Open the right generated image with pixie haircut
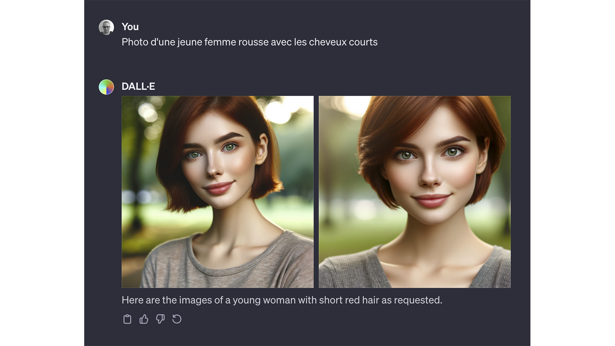615x346 pixels. click(x=415, y=192)
